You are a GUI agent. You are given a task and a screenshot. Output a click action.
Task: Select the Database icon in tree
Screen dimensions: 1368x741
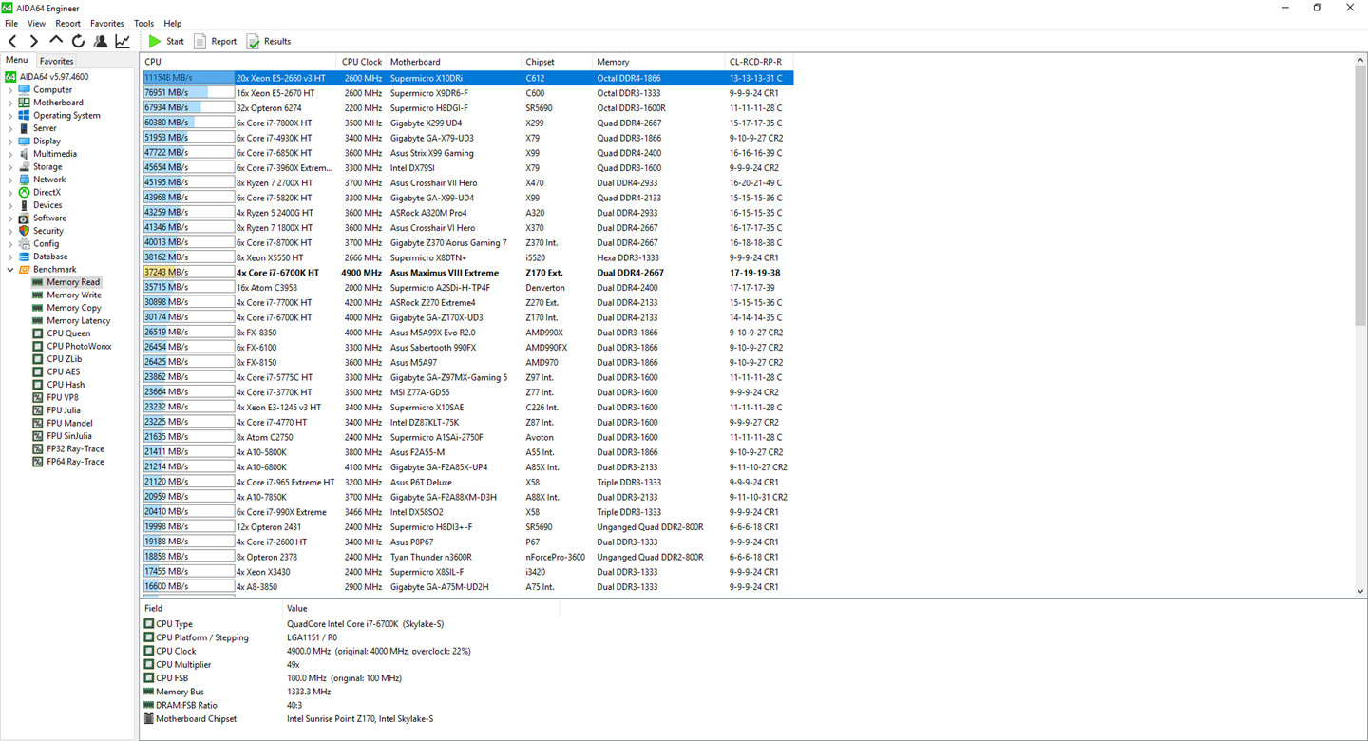[x=24, y=256]
